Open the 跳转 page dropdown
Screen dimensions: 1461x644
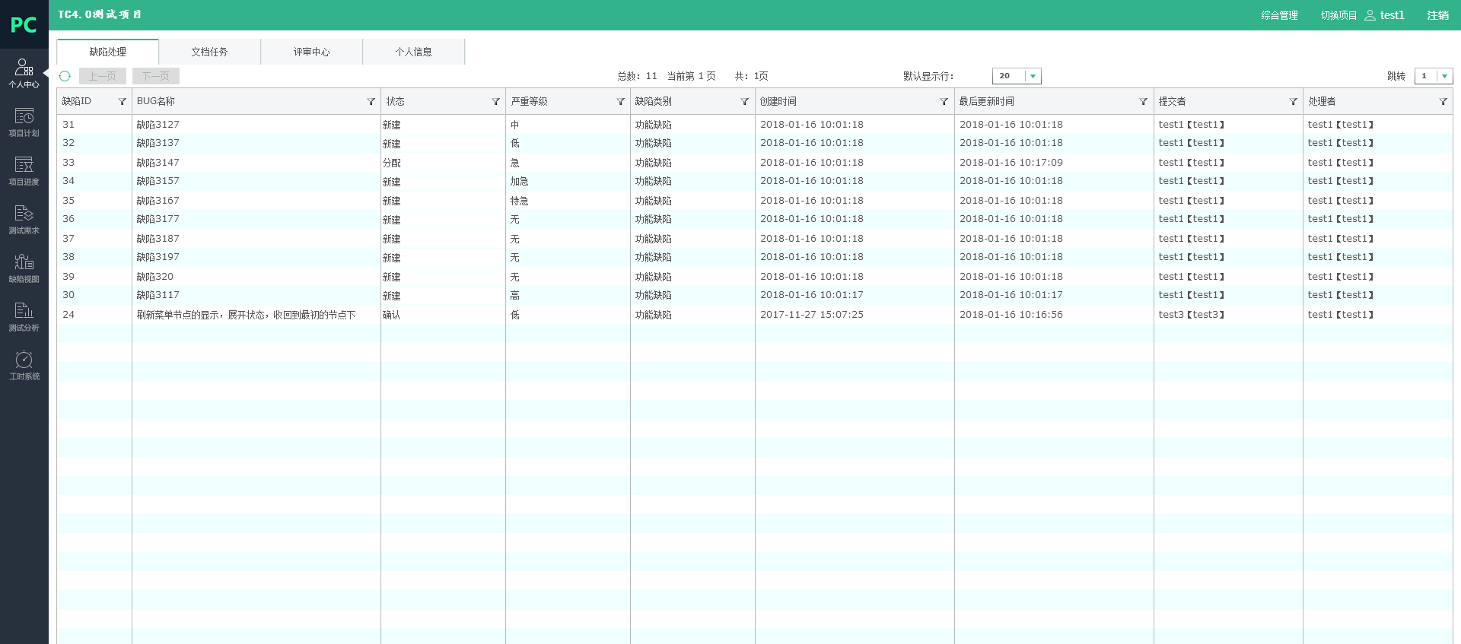1443,76
